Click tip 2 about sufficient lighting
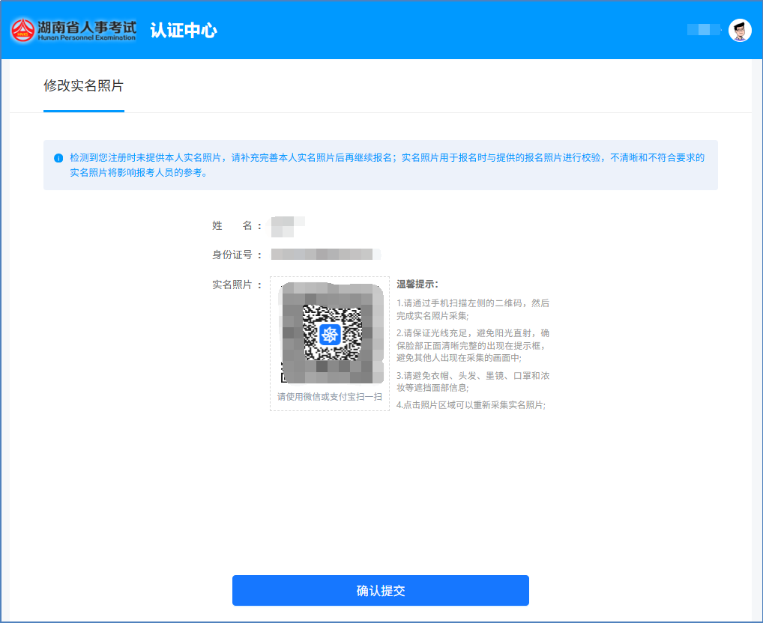 (x=472, y=345)
